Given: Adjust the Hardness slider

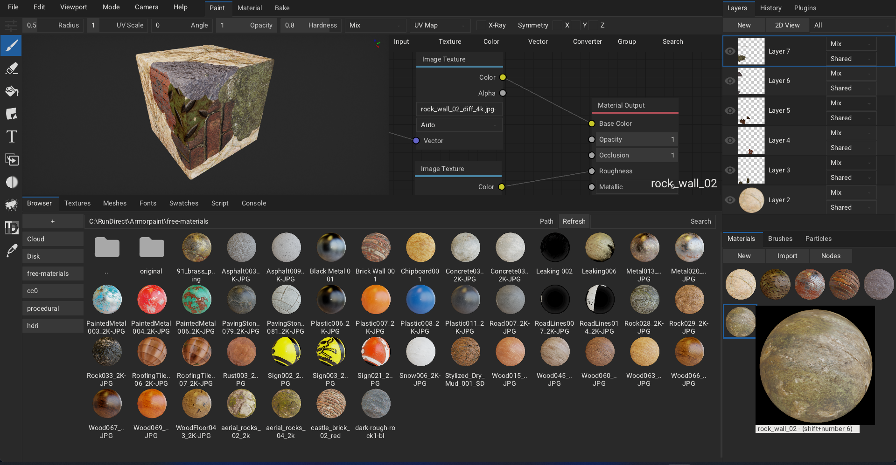Looking at the screenshot, I should (310, 26).
